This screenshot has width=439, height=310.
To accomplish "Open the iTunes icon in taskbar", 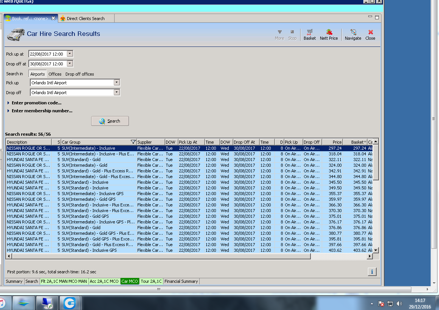I will click(x=2, y=303).
